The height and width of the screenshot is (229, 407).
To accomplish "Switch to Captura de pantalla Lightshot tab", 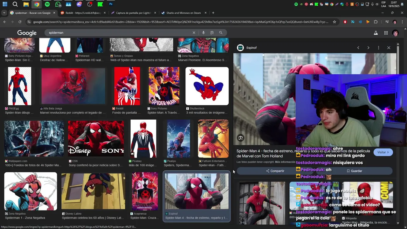I will point(134,13).
